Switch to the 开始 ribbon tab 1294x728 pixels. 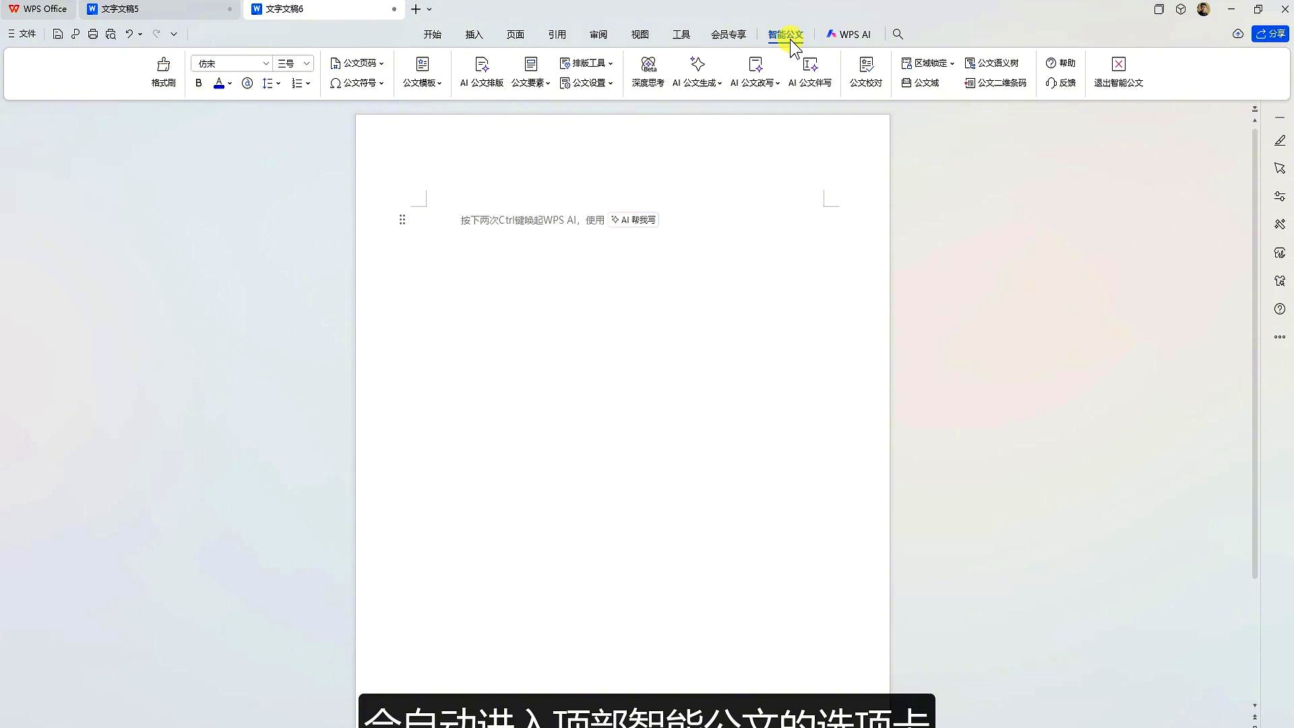[x=432, y=34]
